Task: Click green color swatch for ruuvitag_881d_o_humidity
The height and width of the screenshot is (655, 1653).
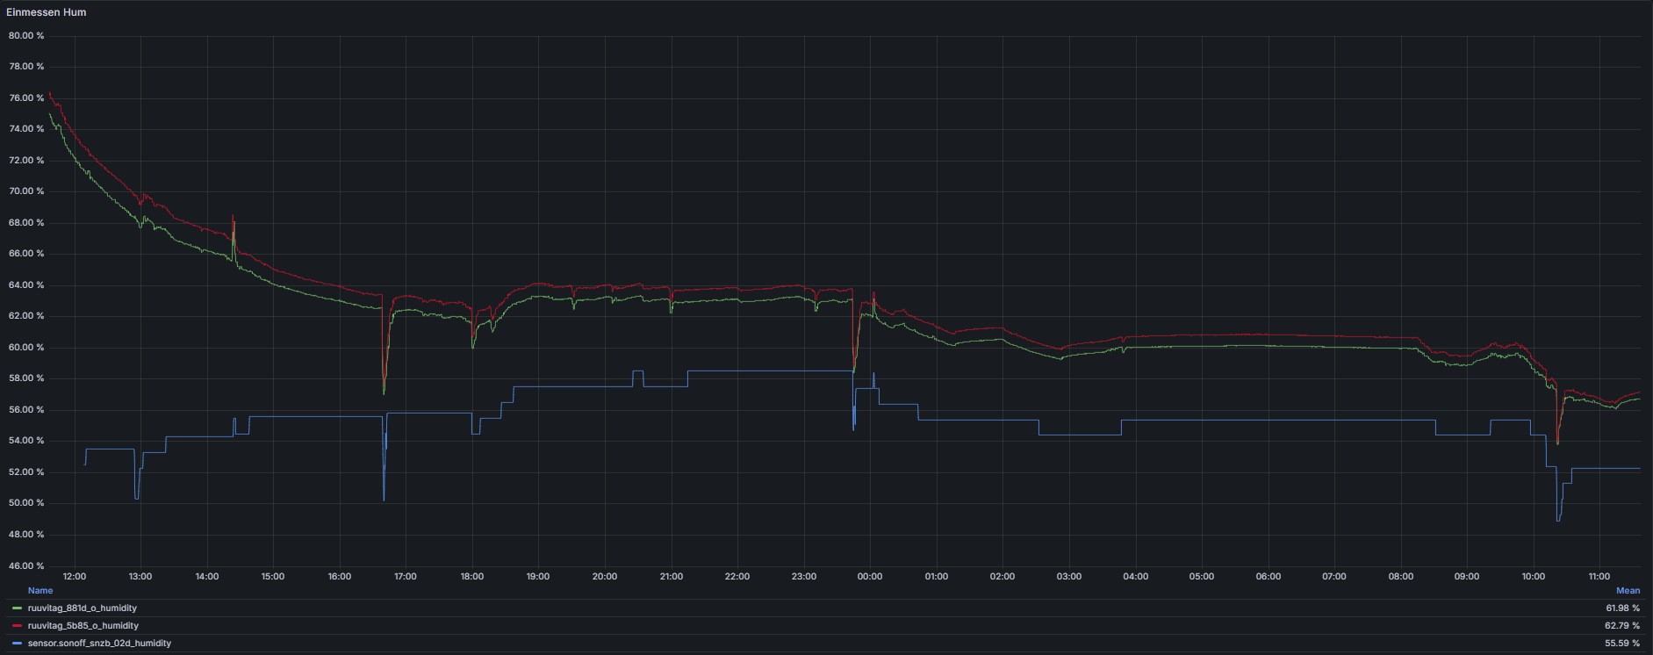Action: 18,608
